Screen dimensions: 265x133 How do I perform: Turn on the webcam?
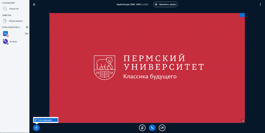click(x=162, y=128)
